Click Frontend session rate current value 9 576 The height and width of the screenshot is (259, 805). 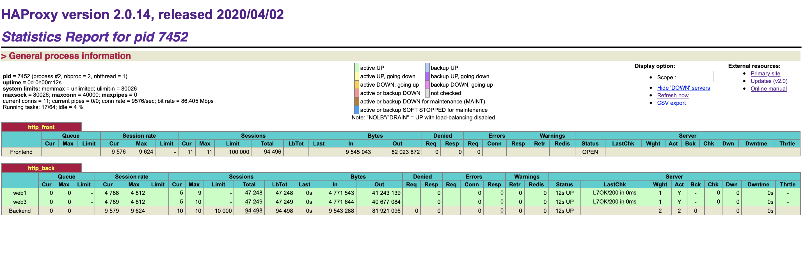[118, 152]
